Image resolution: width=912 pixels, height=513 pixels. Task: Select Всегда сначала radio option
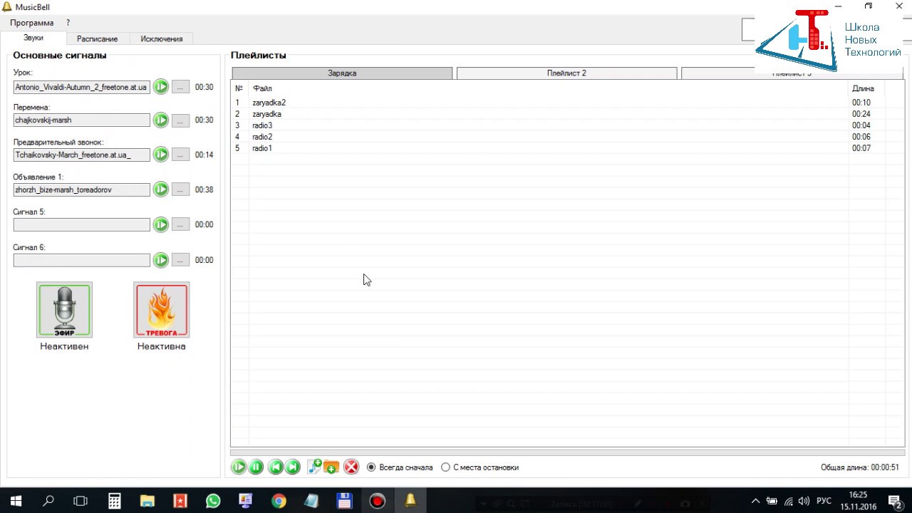point(400,467)
